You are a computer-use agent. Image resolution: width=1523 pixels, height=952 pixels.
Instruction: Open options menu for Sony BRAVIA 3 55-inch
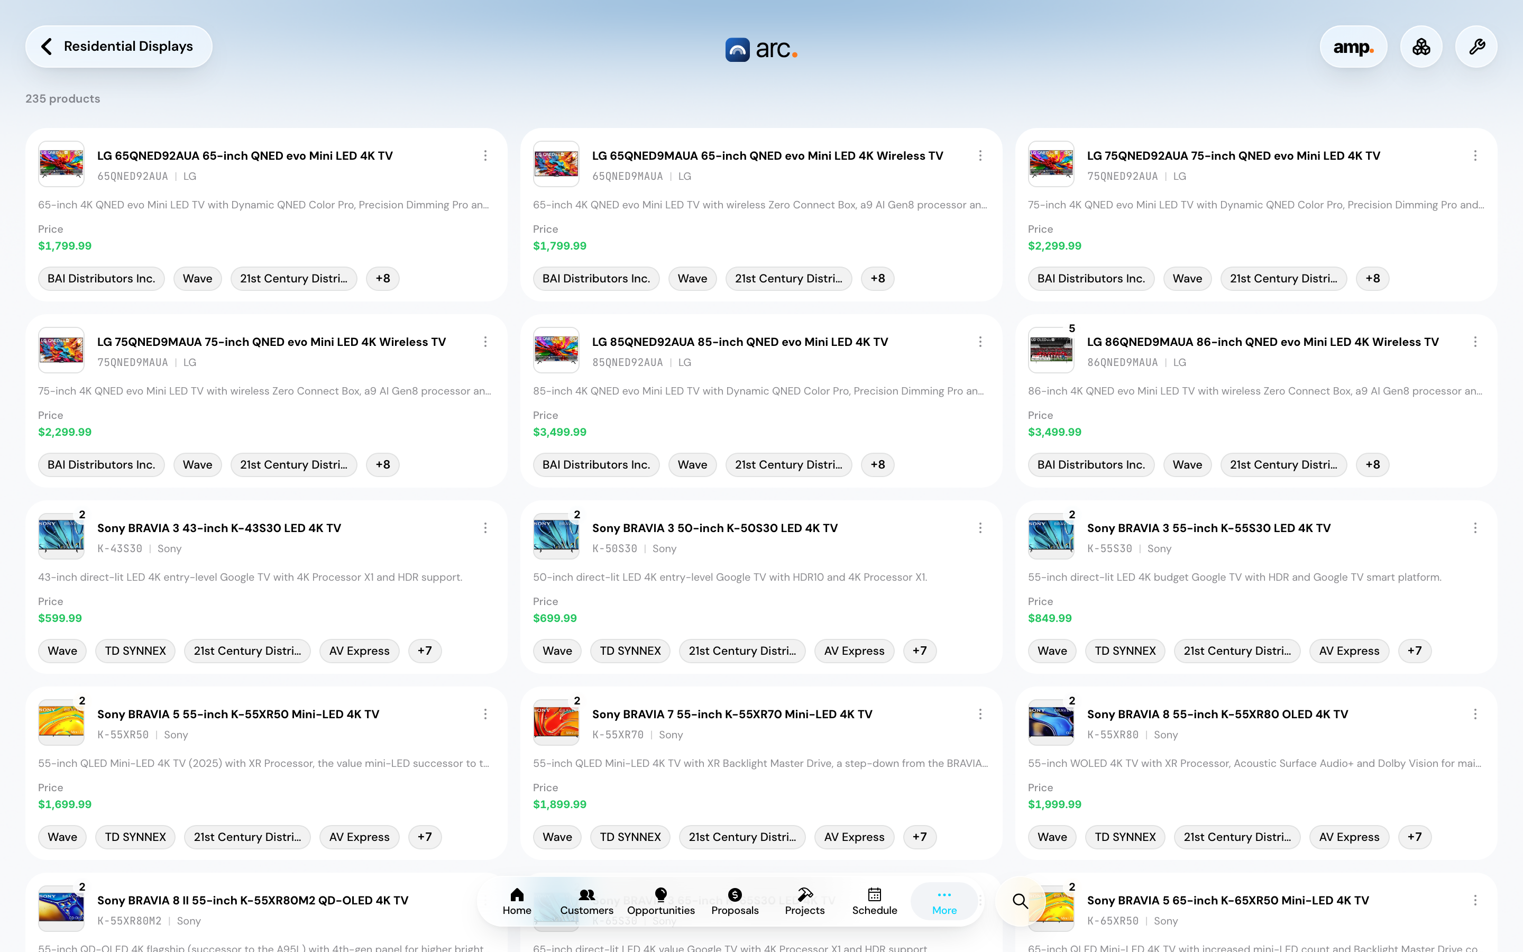pyautogui.click(x=1475, y=528)
